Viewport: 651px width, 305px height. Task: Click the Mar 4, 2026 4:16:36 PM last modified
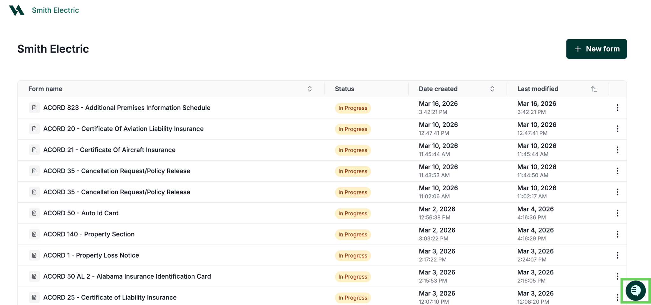pos(536,213)
